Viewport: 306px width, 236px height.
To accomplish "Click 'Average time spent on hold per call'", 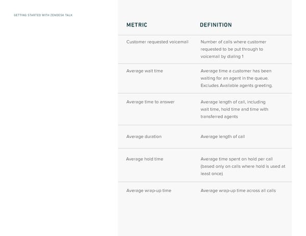I will pos(237,159).
